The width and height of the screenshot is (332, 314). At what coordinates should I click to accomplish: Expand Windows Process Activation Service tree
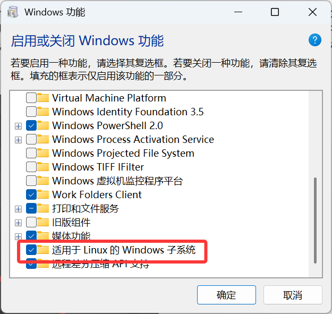click(19, 140)
